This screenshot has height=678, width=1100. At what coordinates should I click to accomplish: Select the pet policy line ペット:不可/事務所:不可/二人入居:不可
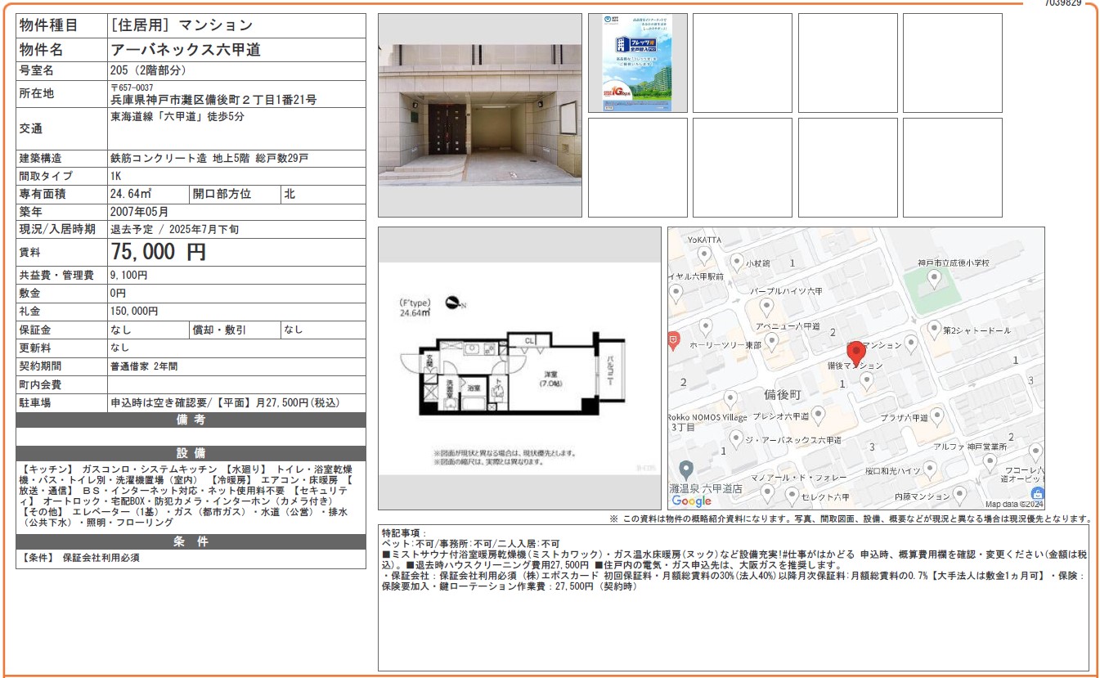tap(471, 543)
